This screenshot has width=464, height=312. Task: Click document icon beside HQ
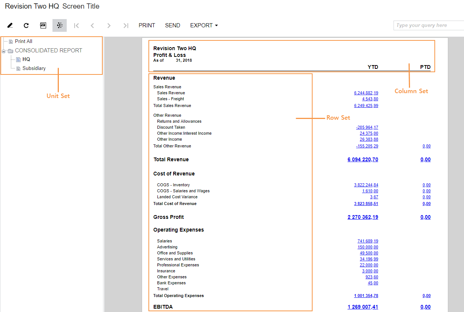click(x=18, y=59)
